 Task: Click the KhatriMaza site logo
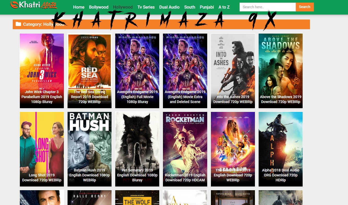(34, 5)
